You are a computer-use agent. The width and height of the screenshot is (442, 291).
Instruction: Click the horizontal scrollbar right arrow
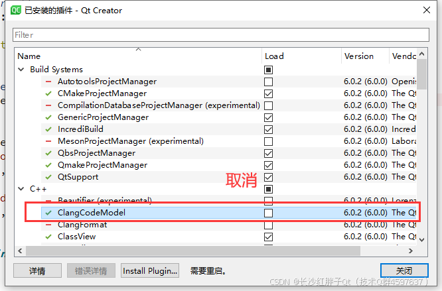point(411,251)
